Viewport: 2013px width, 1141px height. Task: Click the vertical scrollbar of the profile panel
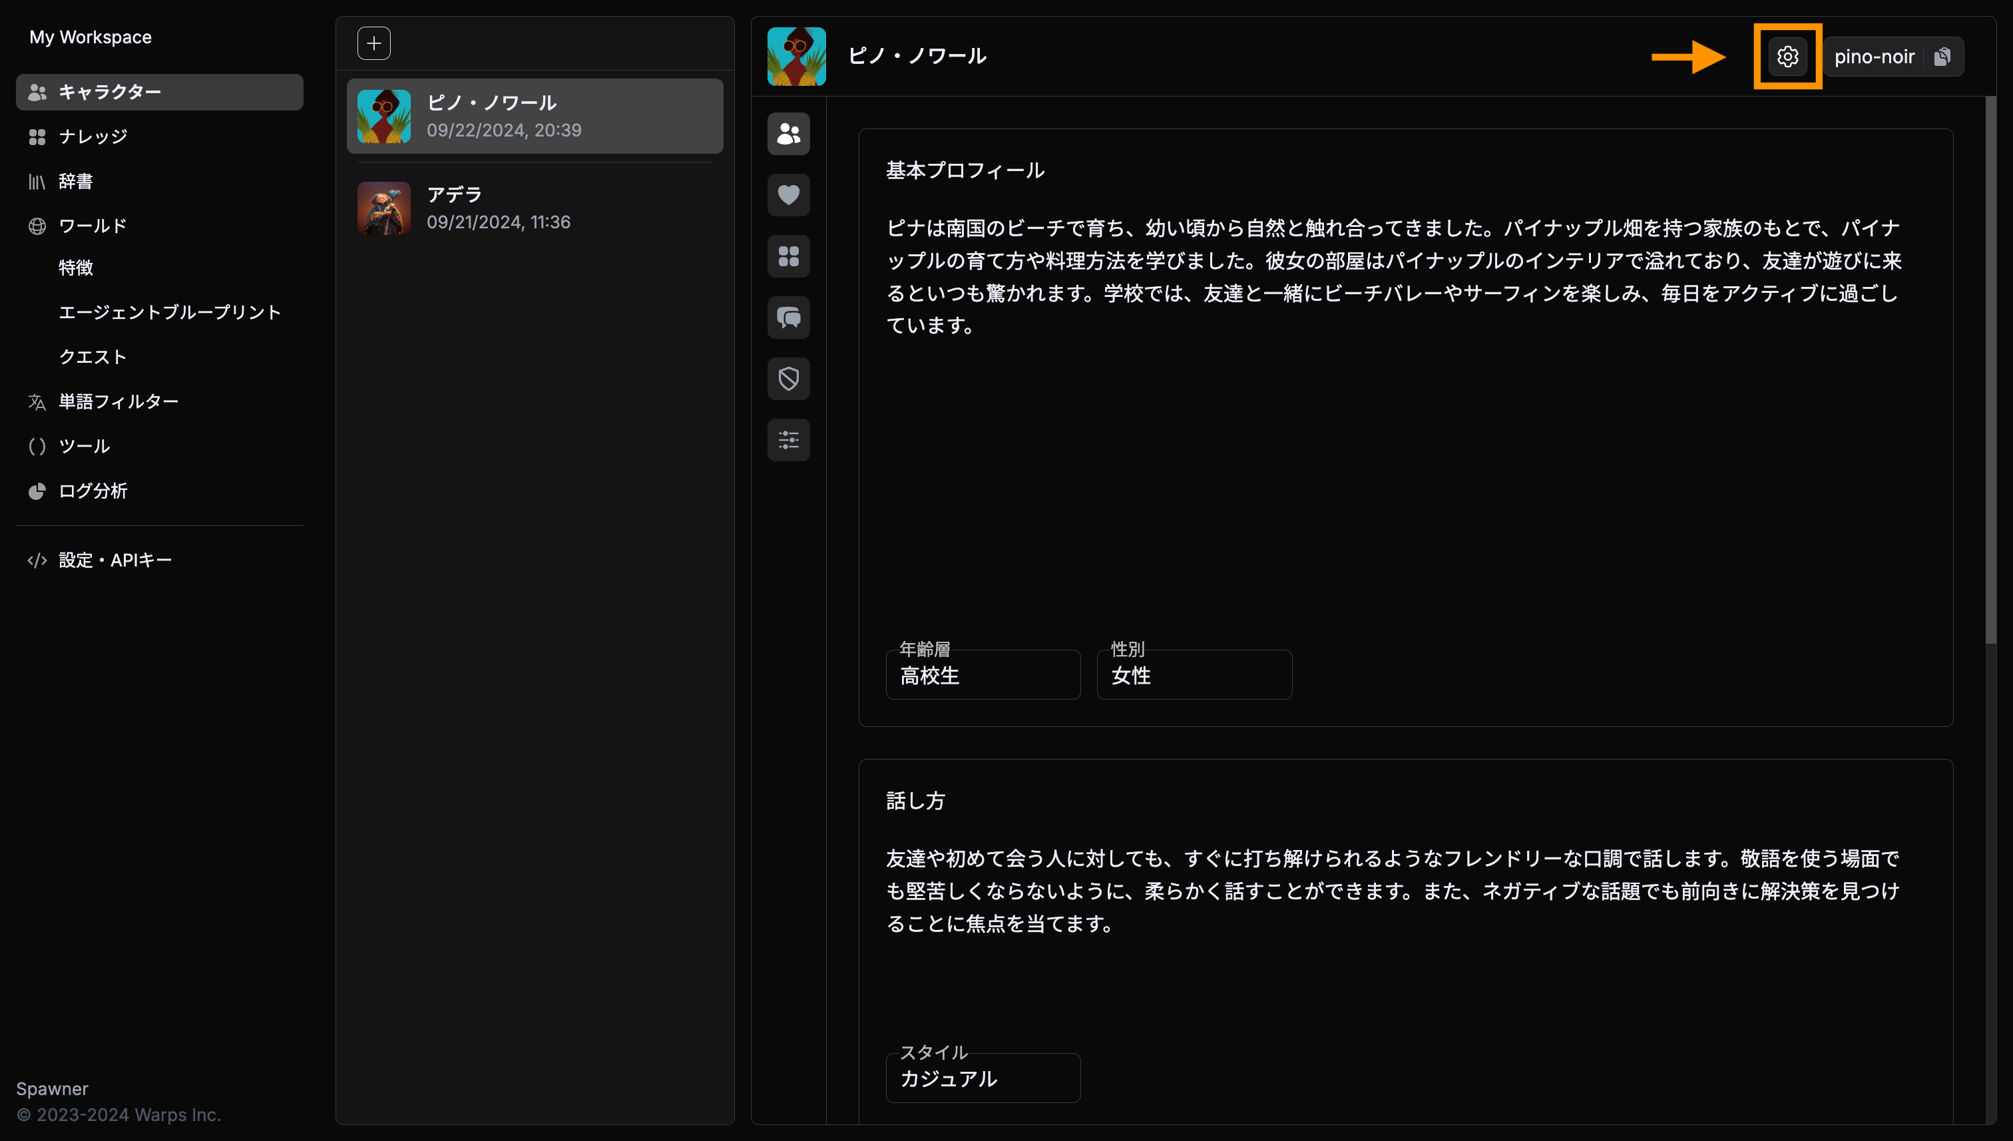[x=1990, y=368]
